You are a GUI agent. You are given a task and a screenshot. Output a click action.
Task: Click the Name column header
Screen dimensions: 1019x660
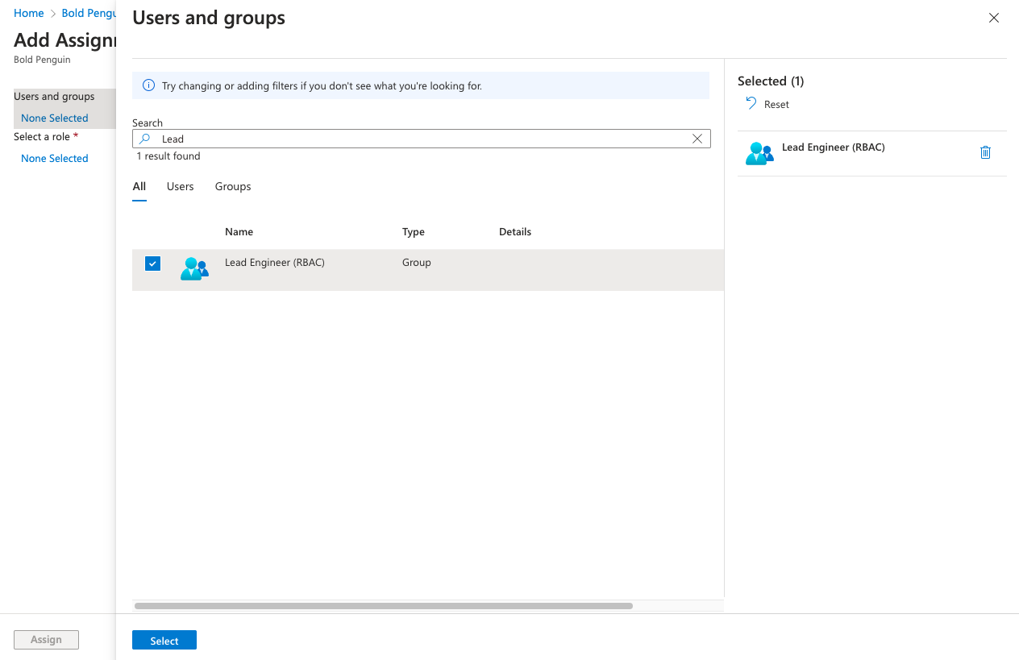(239, 232)
